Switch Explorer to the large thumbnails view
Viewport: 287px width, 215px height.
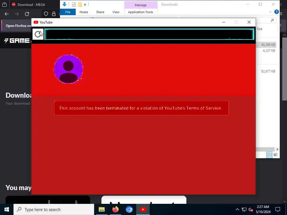click(x=276, y=155)
